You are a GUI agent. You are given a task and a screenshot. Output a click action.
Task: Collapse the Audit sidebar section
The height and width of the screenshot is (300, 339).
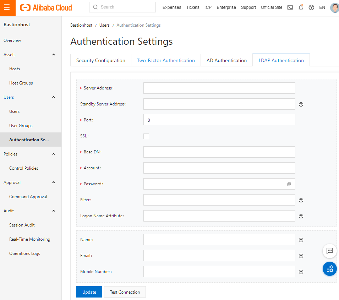(x=54, y=211)
